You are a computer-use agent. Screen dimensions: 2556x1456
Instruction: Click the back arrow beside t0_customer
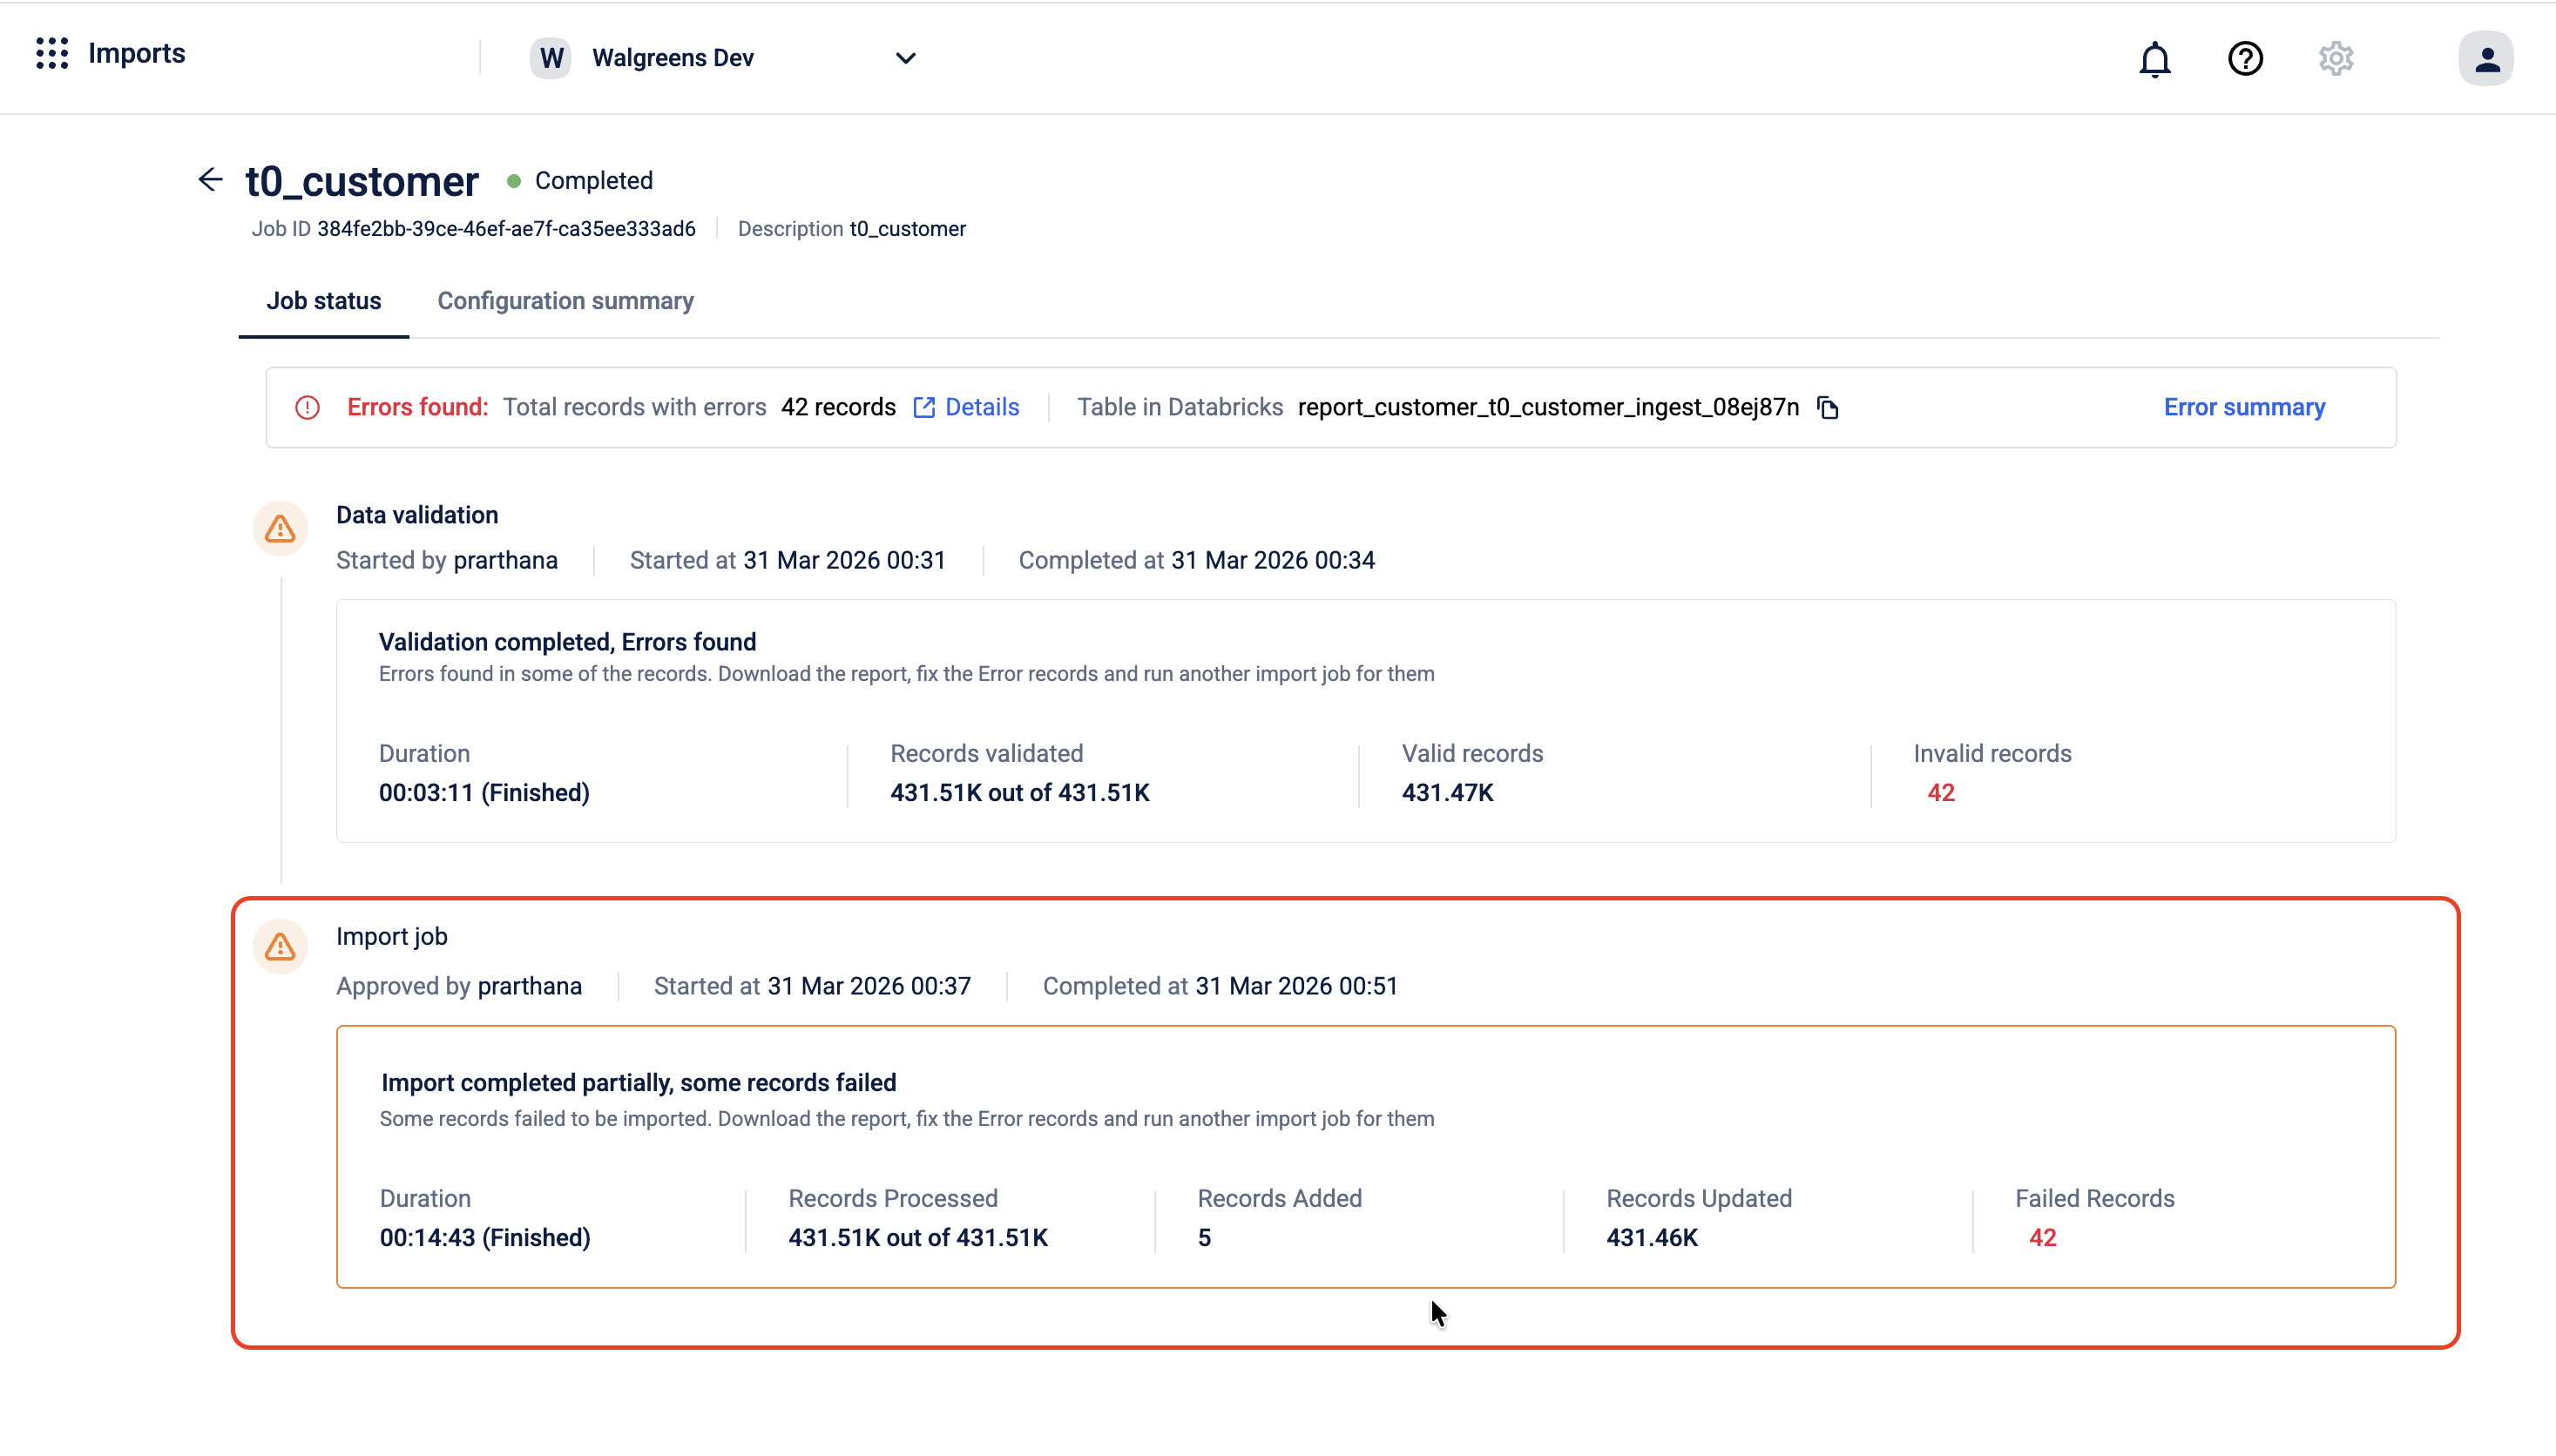tap(210, 180)
